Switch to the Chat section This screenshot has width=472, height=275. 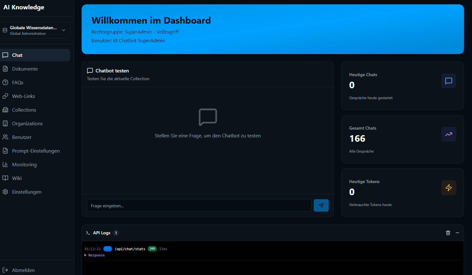tap(17, 55)
